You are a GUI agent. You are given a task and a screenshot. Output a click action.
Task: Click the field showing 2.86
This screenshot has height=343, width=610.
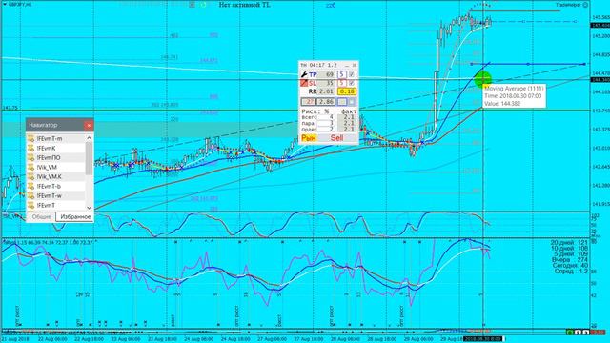coord(326,102)
